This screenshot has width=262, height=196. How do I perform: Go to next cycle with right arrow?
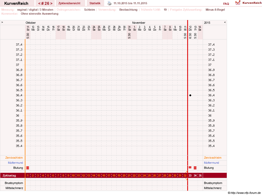[x=51, y=3]
